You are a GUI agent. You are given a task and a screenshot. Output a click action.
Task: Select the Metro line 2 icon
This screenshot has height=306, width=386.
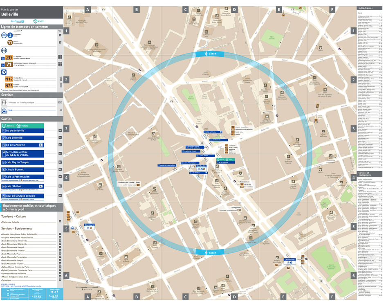(9, 35)
